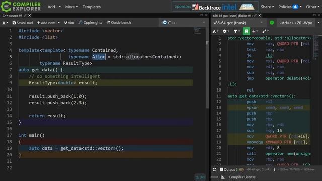Click 'operator delete' in assembly line 8
The width and height of the screenshot is (322, 181).
click(283, 78)
